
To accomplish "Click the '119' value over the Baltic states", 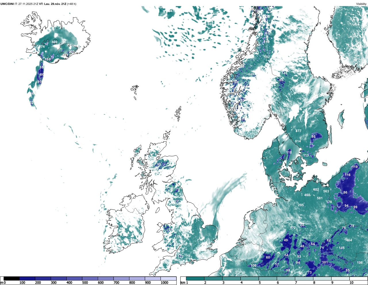I will pyautogui.click(x=355, y=167).
